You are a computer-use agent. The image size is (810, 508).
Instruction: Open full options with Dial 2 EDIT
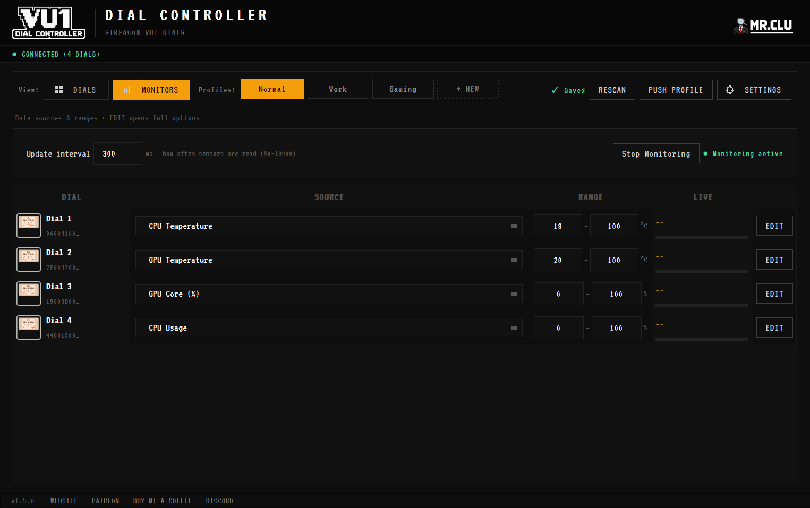click(774, 260)
